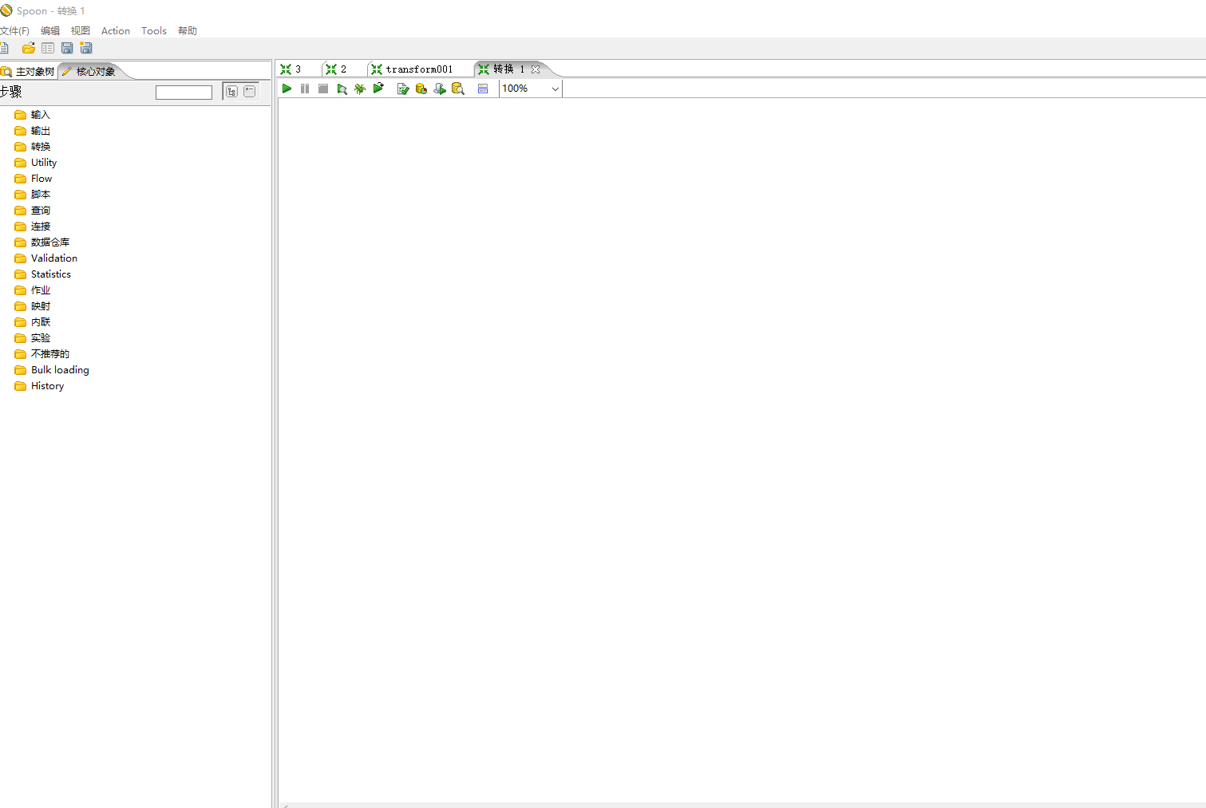Close the 转换 1 tab

click(x=536, y=69)
